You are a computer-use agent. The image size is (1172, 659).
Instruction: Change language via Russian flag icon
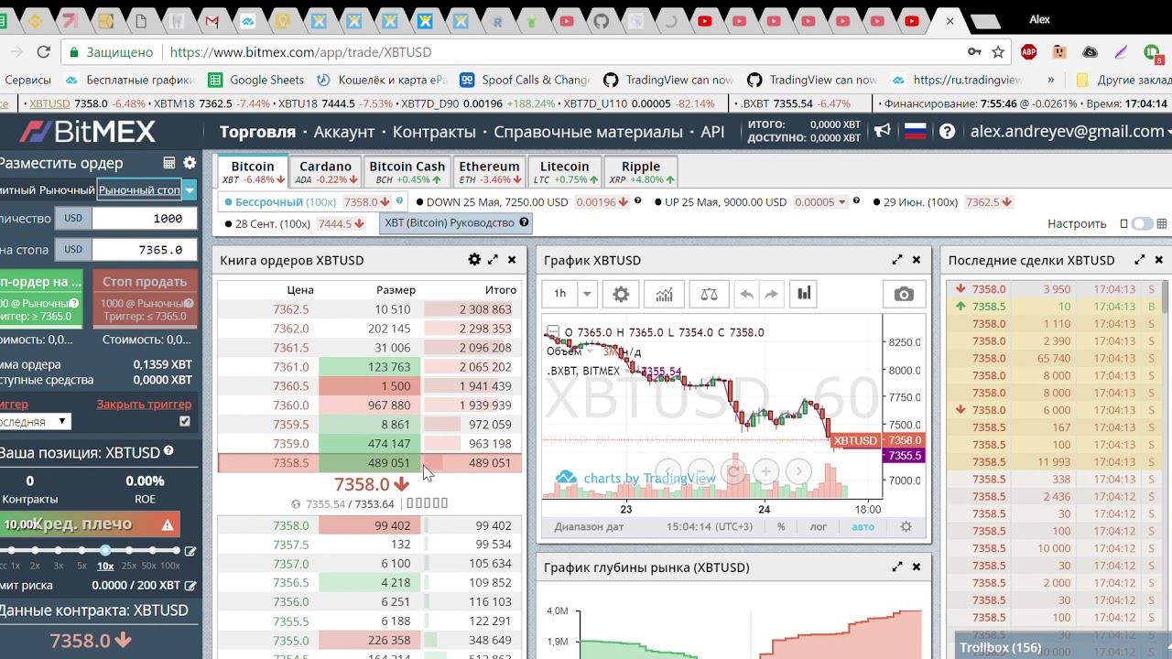(915, 132)
